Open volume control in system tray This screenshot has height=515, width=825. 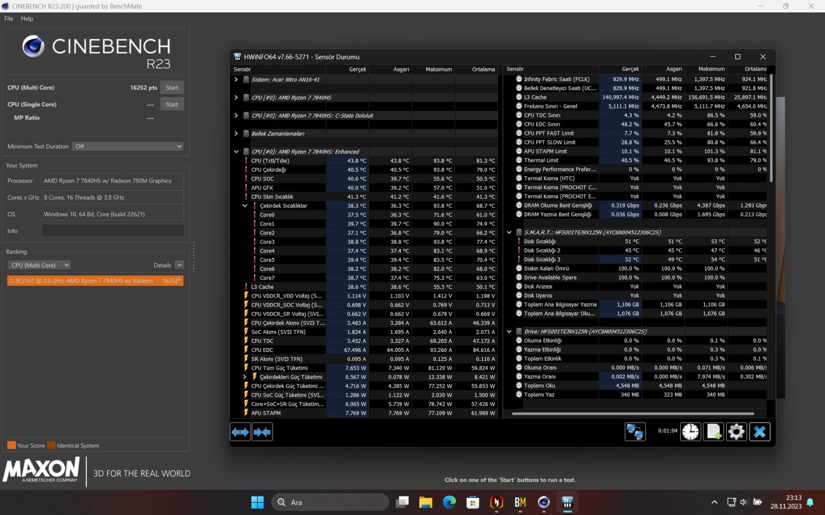tap(743, 502)
